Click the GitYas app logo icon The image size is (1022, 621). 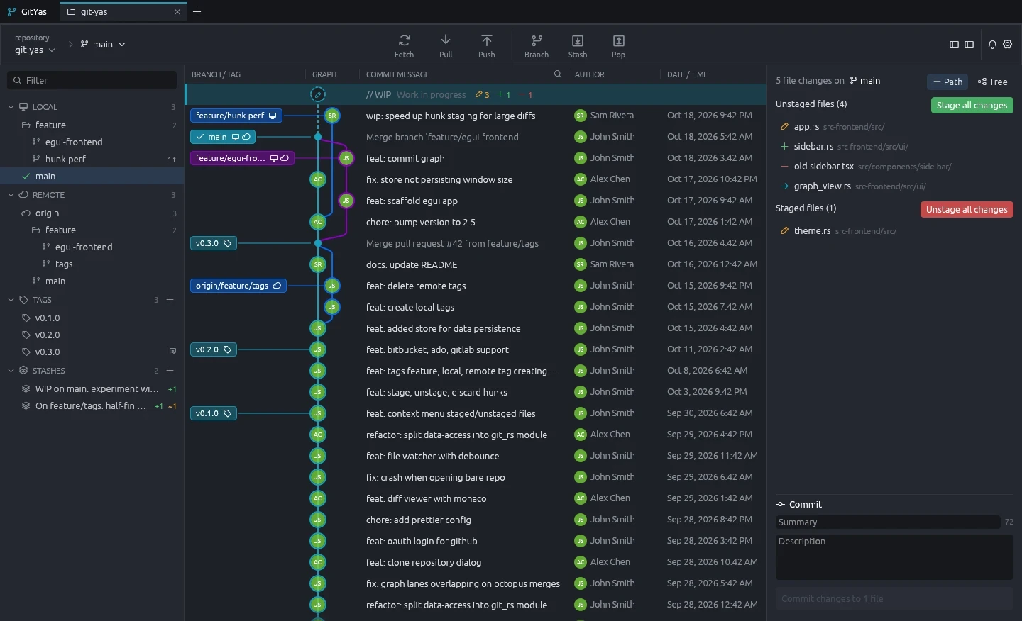tap(11, 12)
